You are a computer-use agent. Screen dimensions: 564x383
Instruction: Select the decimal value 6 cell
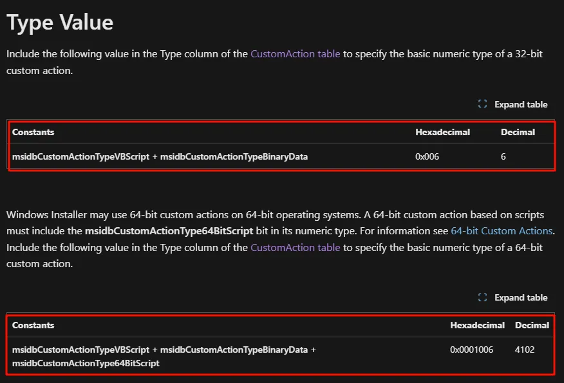click(503, 156)
